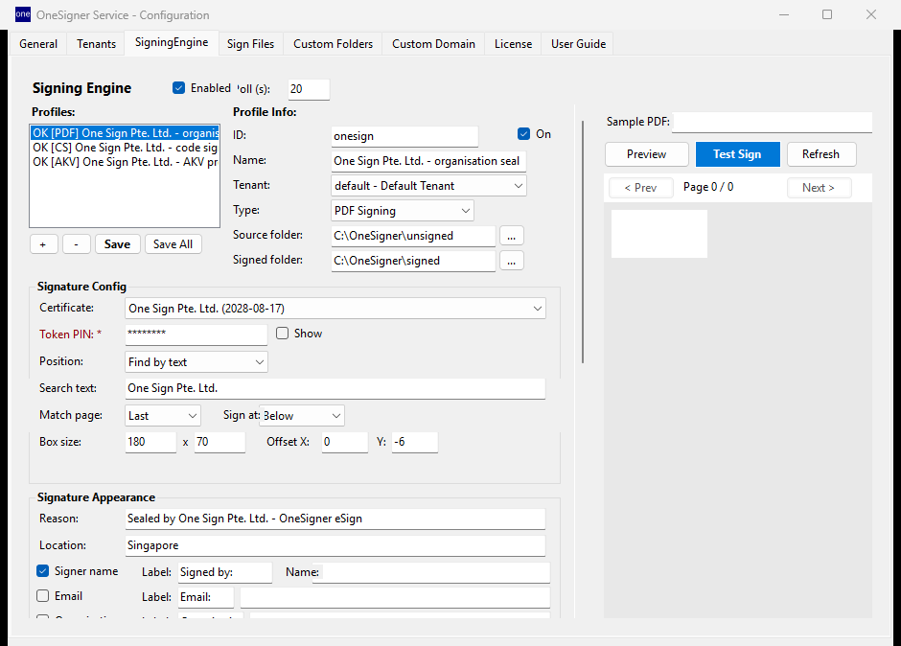
Task: Open the Match page dropdown
Action: tap(163, 416)
